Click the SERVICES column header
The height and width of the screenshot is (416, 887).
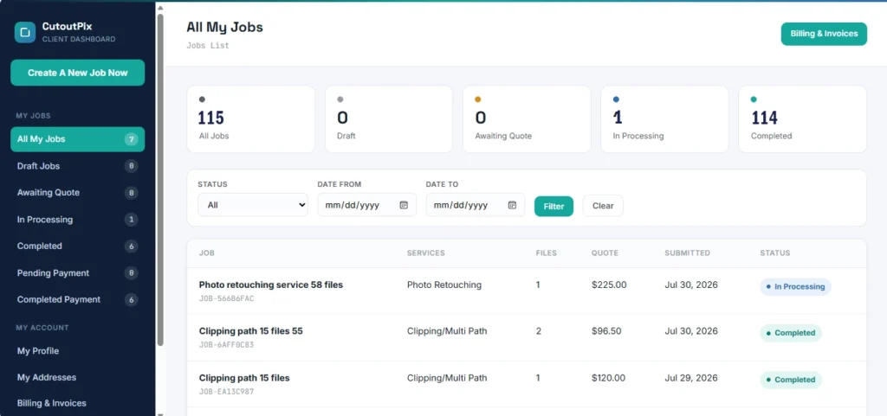pos(426,253)
